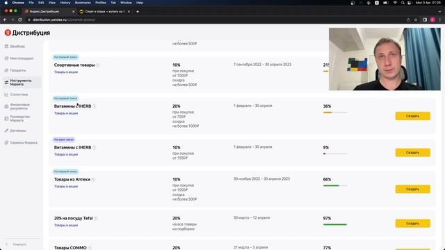Screen dimensions: 445x250
Task: Open Сервисы Яндекса in the sidebar
Action: 21,142
